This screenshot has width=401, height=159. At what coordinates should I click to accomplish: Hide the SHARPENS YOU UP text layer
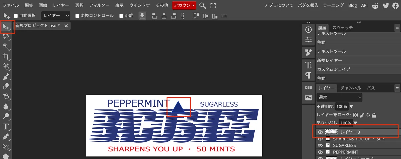pos(320,139)
